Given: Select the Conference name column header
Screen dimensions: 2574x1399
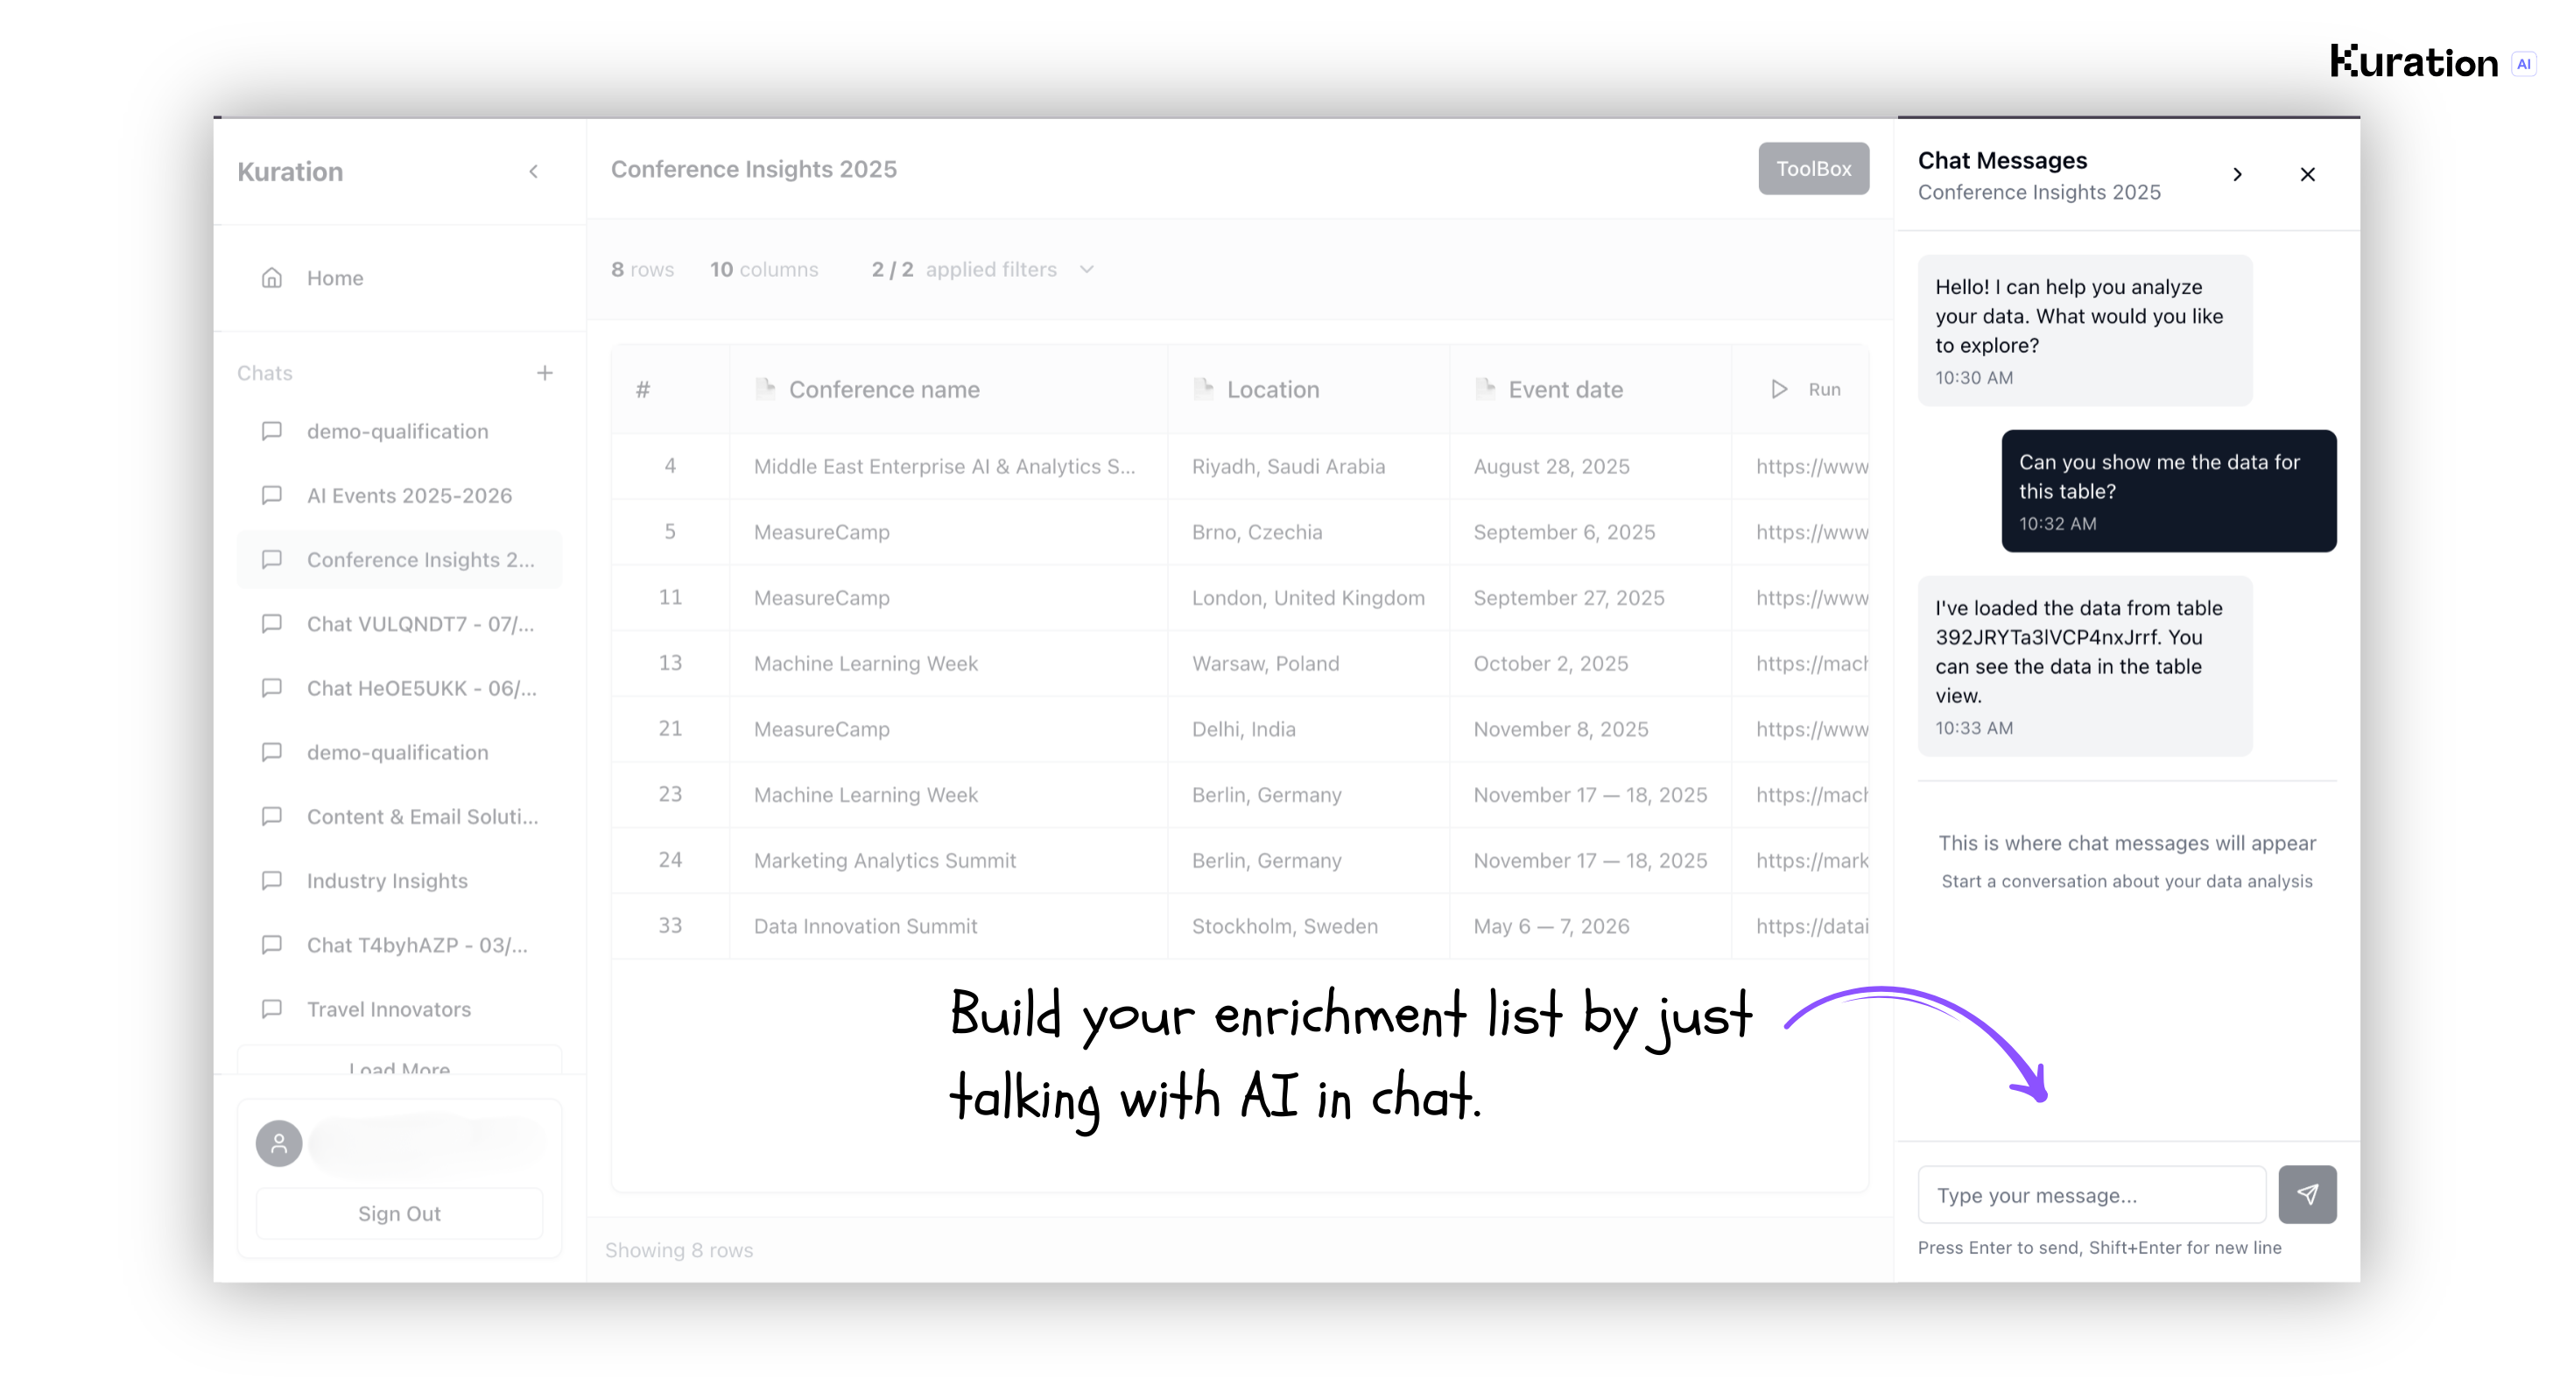Looking at the screenshot, I should 883,390.
